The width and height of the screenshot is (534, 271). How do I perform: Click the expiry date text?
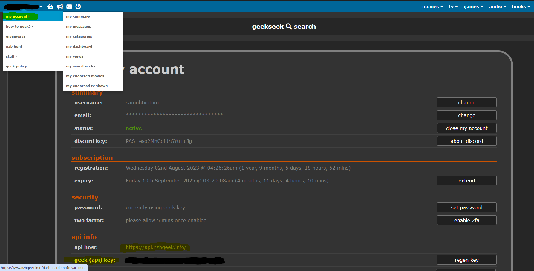tap(227, 181)
